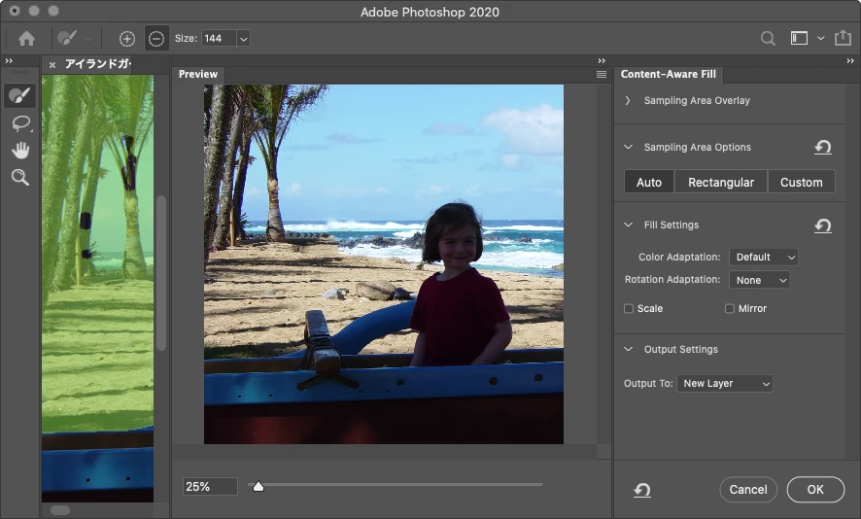This screenshot has width=861, height=519.
Task: Click the Size value field showing 144
Action: pos(219,39)
